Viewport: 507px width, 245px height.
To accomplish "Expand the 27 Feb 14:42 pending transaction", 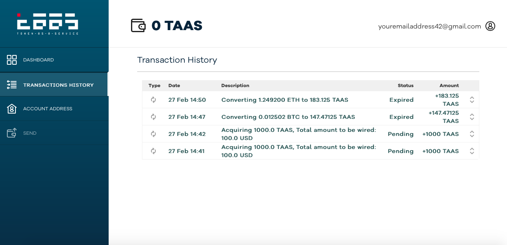I will pos(472,134).
